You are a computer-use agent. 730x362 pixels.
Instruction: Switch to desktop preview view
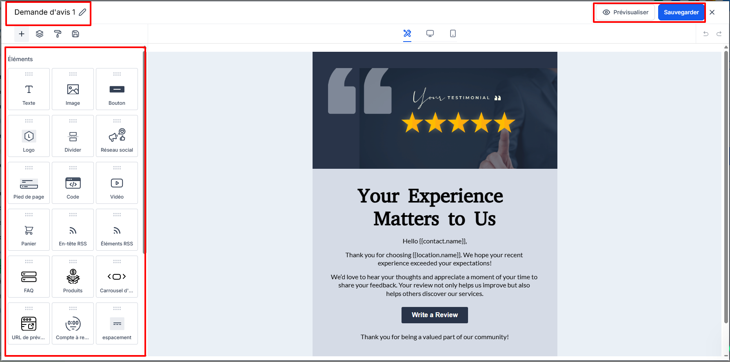[x=430, y=33]
